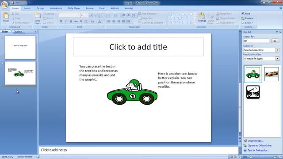
Task: Center the text
Action: [x=114, y=21]
